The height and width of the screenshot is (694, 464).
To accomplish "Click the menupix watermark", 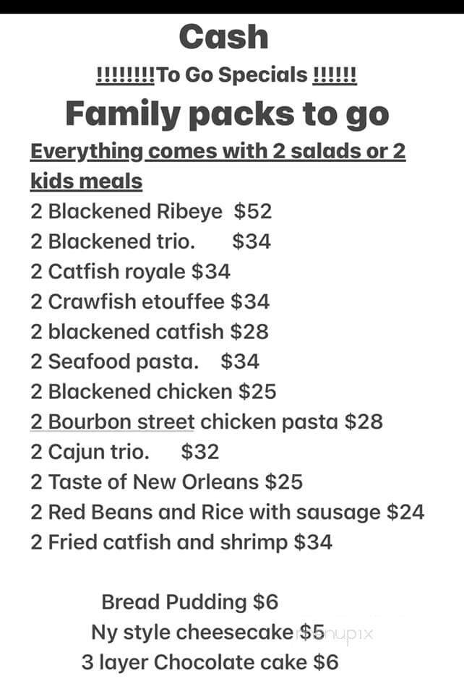I will (340, 634).
